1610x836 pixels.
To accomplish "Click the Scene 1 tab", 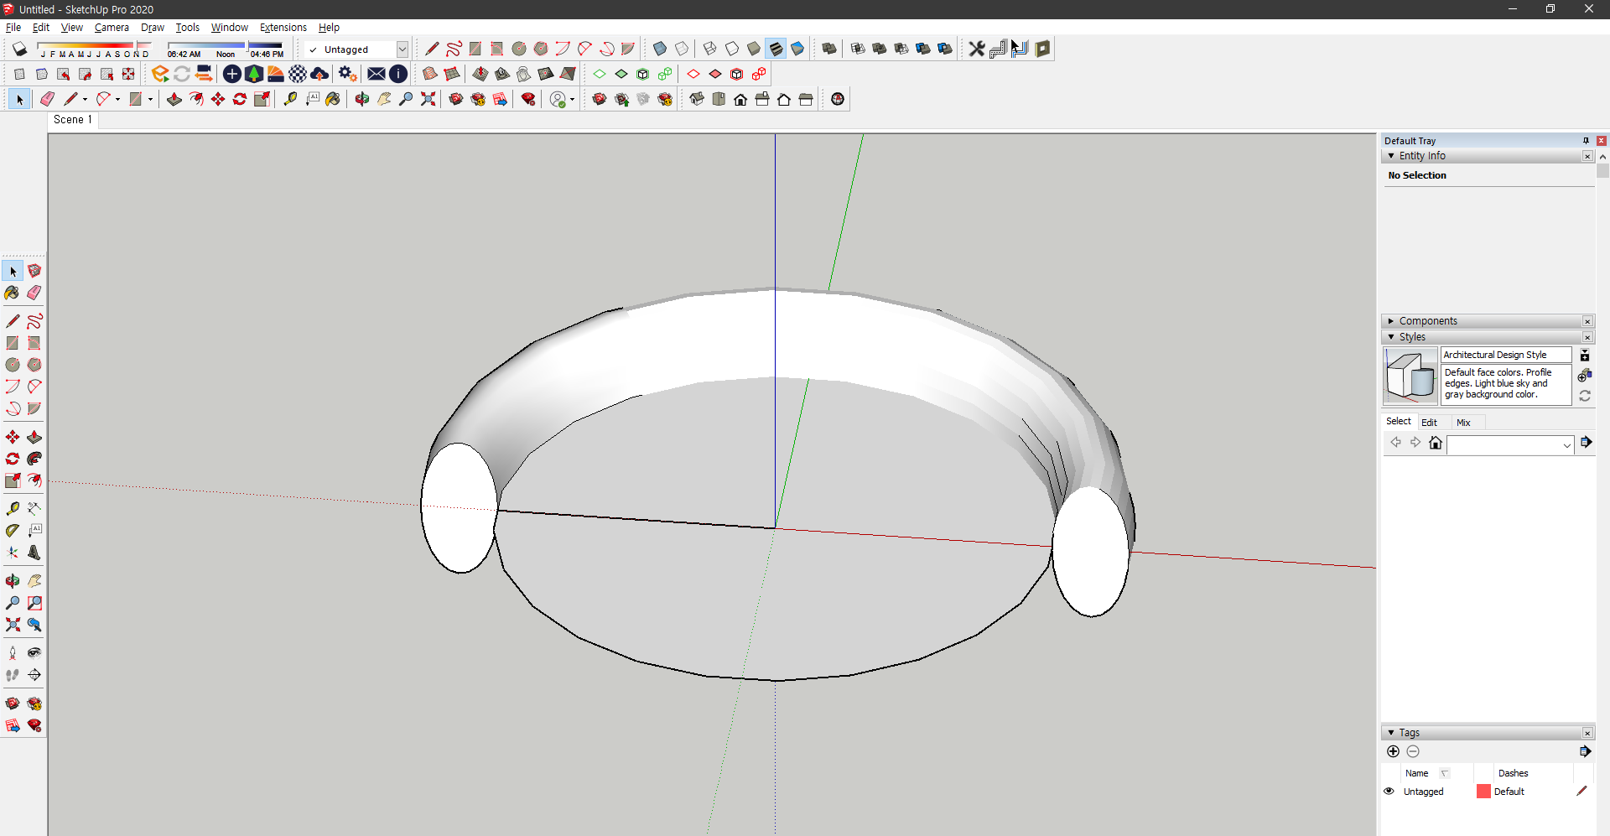I will pyautogui.click(x=73, y=120).
